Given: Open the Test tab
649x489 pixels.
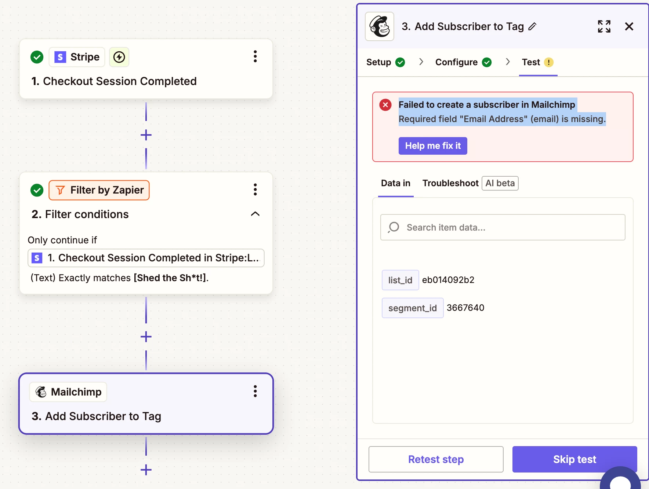Looking at the screenshot, I should pyautogui.click(x=538, y=62).
